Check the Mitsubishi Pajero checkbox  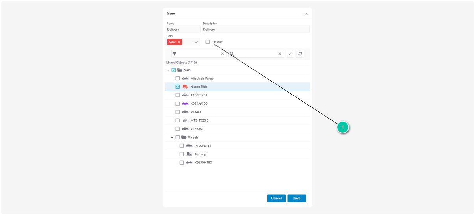coord(178,78)
